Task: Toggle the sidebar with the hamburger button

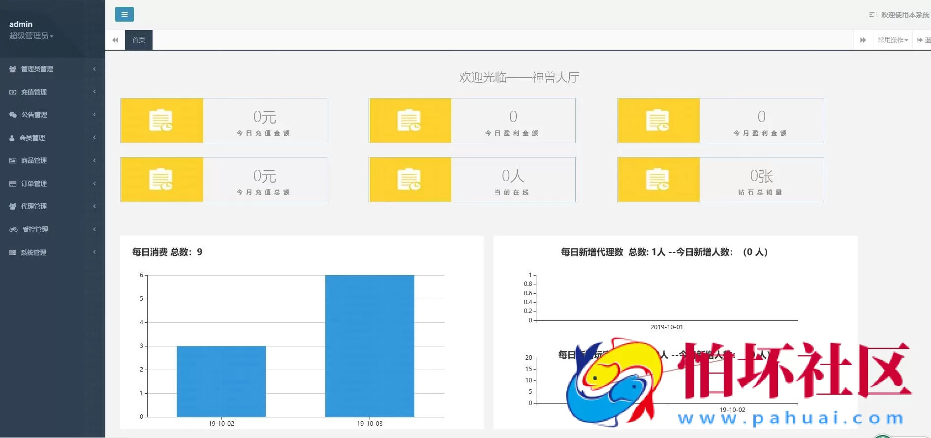Action: pyautogui.click(x=124, y=14)
